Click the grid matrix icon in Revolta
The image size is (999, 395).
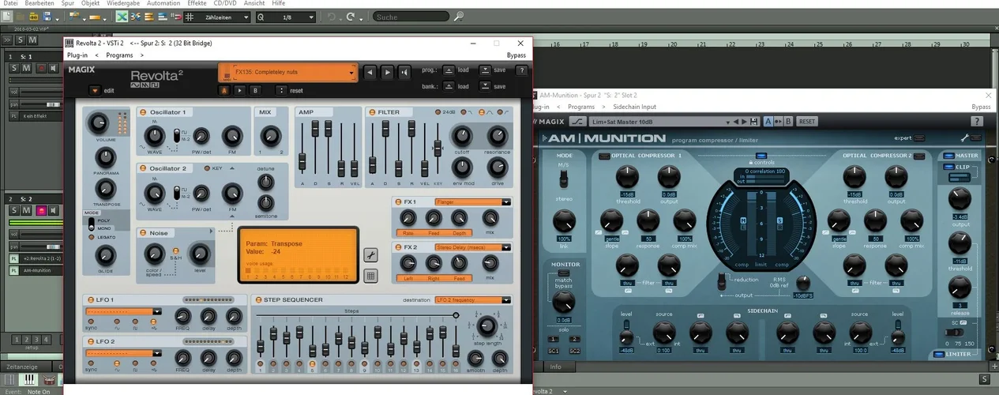(x=370, y=276)
